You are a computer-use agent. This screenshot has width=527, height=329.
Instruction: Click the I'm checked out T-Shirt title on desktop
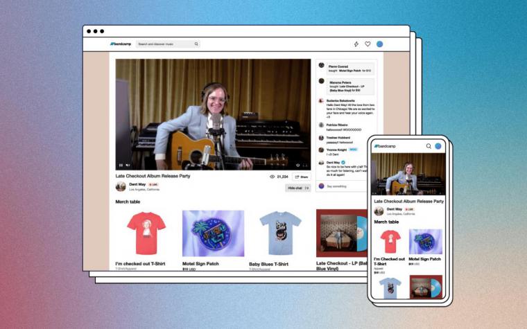pyautogui.click(x=140, y=263)
